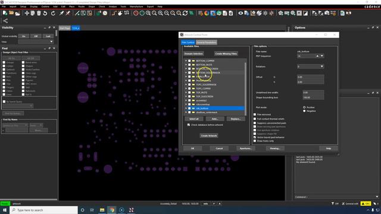This screenshot has width=381, height=214.
Task: Enable Full contact thermal-reliefs checkbox
Action: (x=255, y=119)
